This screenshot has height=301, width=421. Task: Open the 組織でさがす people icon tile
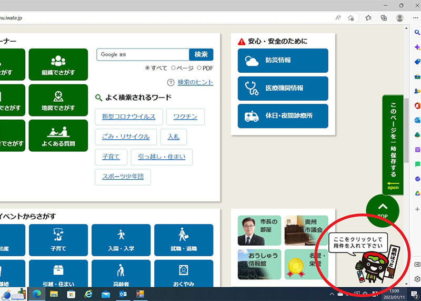(58, 64)
